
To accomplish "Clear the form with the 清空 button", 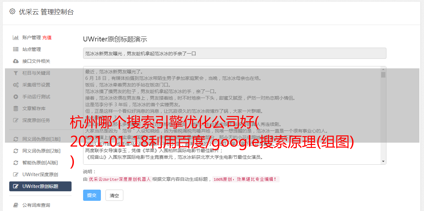I will (x=114, y=195).
